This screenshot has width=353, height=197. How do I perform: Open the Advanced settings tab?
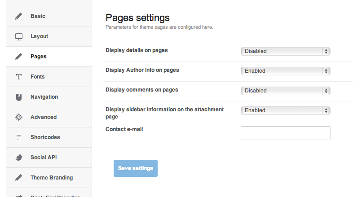point(49,117)
